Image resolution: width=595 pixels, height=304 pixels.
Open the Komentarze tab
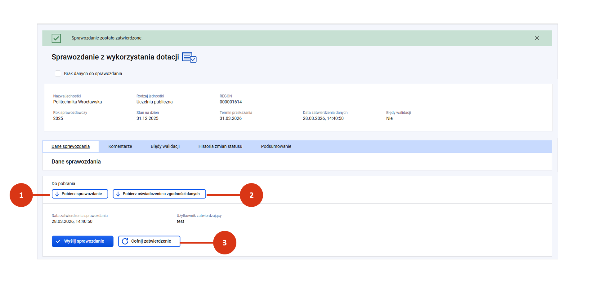click(x=120, y=146)
